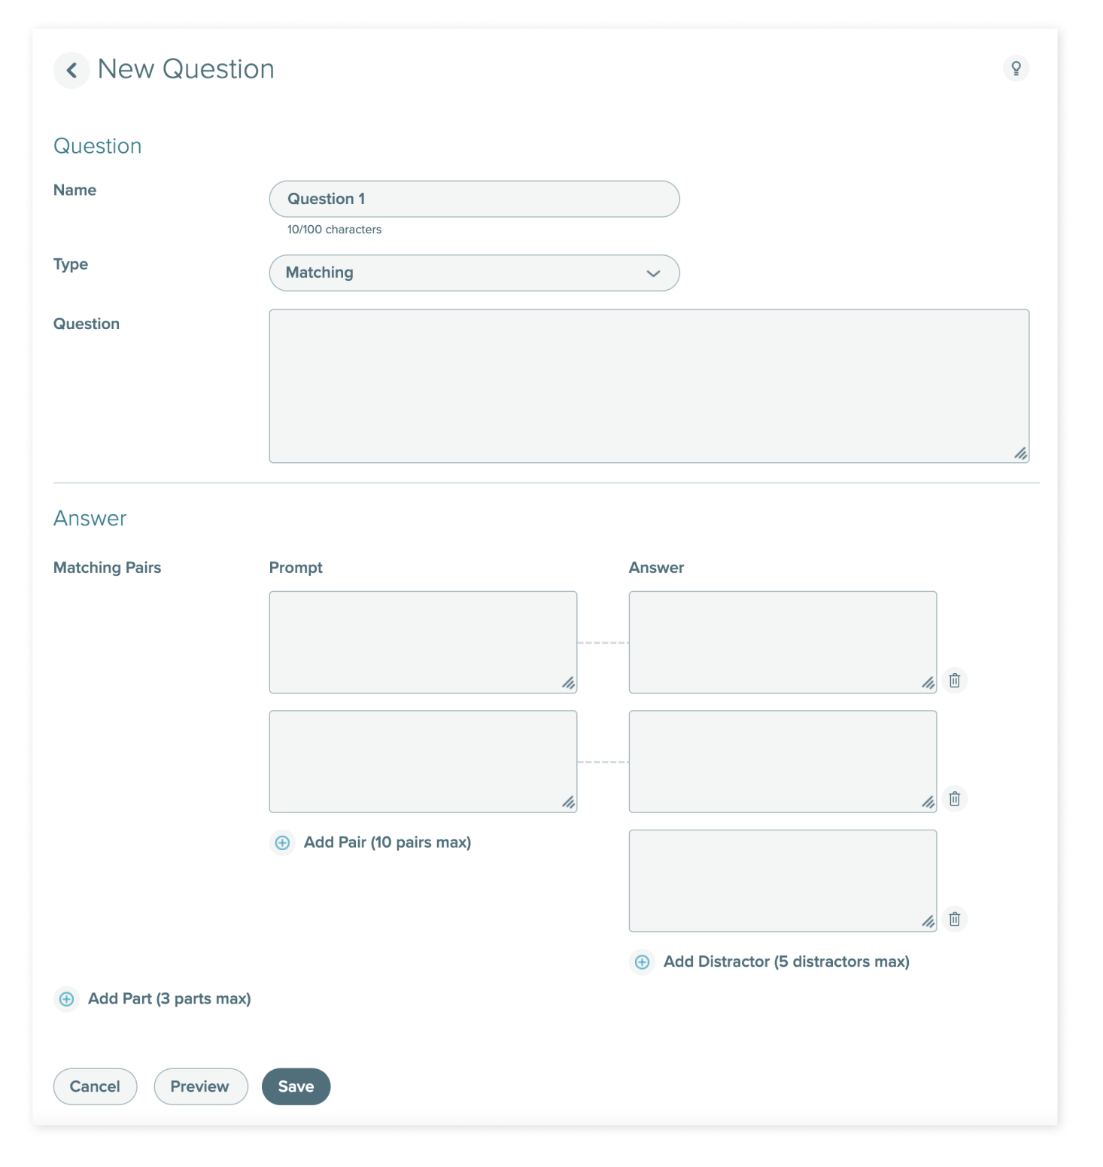This screenshot has height=1167, width=1103.
Task: Expand the Type chevron arrow
Action: click(653, 273)
